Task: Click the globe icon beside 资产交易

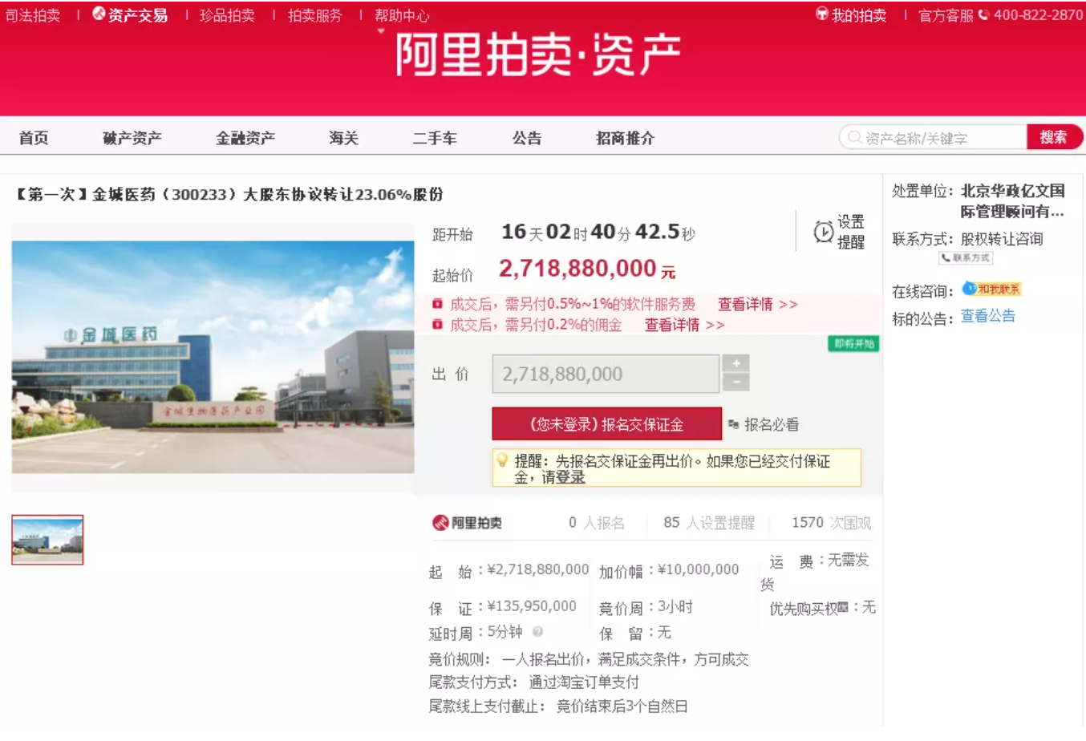Action: pyautogui.click(x=99, y=14)
